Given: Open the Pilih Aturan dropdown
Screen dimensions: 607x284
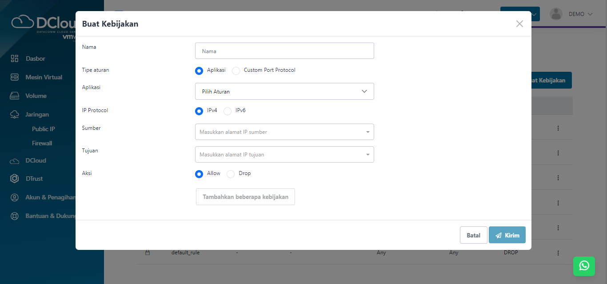Looking at the screenshot, I should tap(284, 91).
